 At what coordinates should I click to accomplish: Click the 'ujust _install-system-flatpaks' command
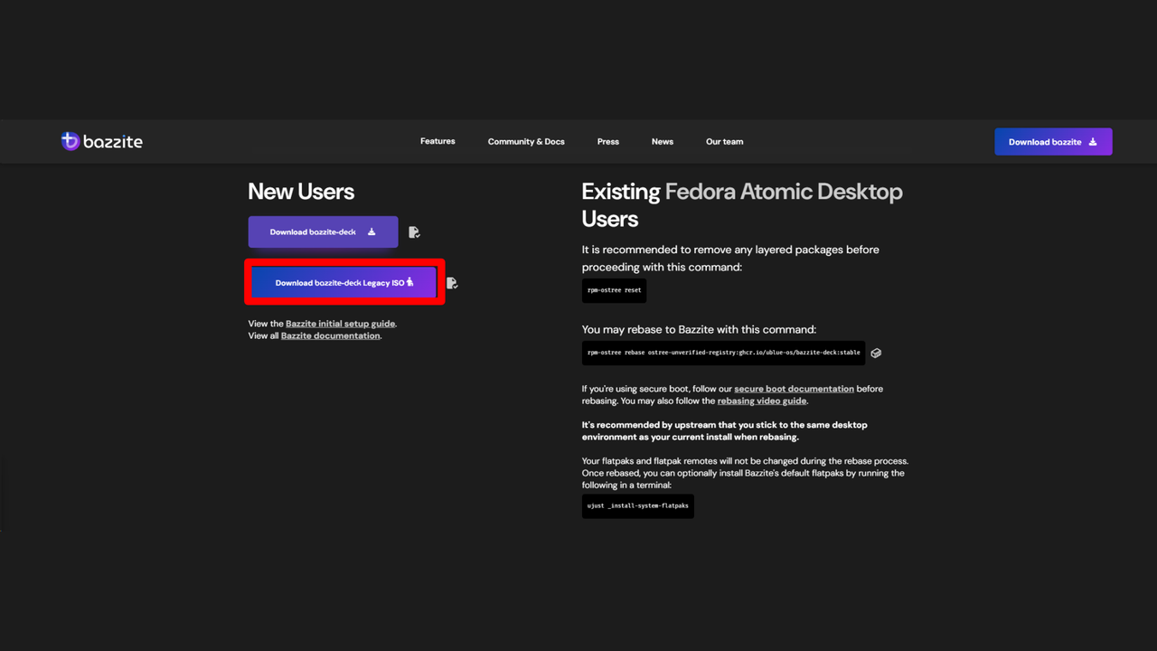[x=638, y=506]
